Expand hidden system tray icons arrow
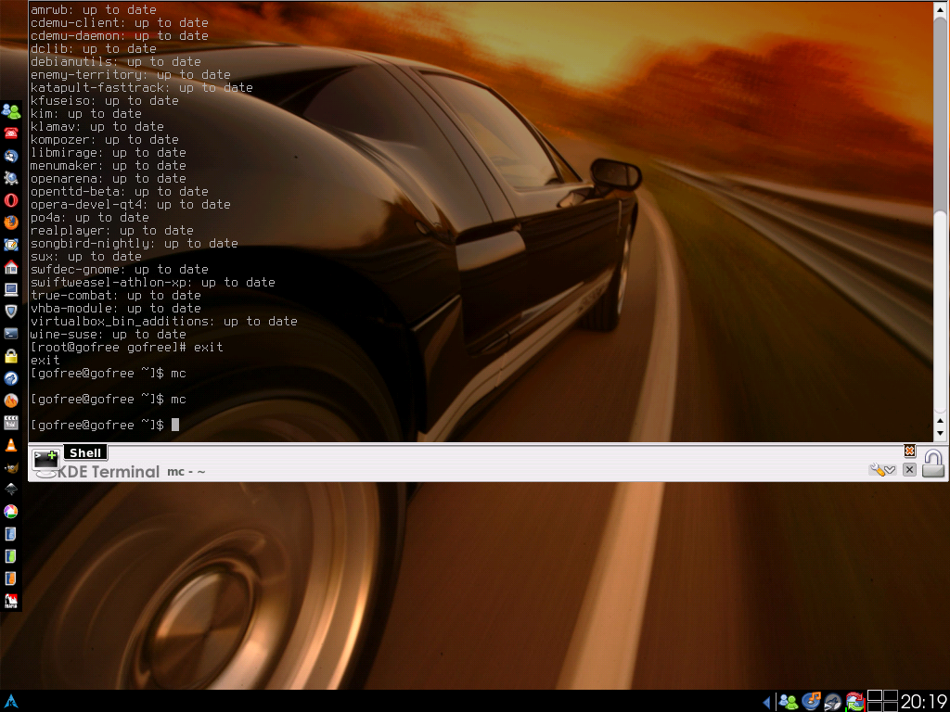The height and width of the screenshot is (712, 950). point(766,703)
